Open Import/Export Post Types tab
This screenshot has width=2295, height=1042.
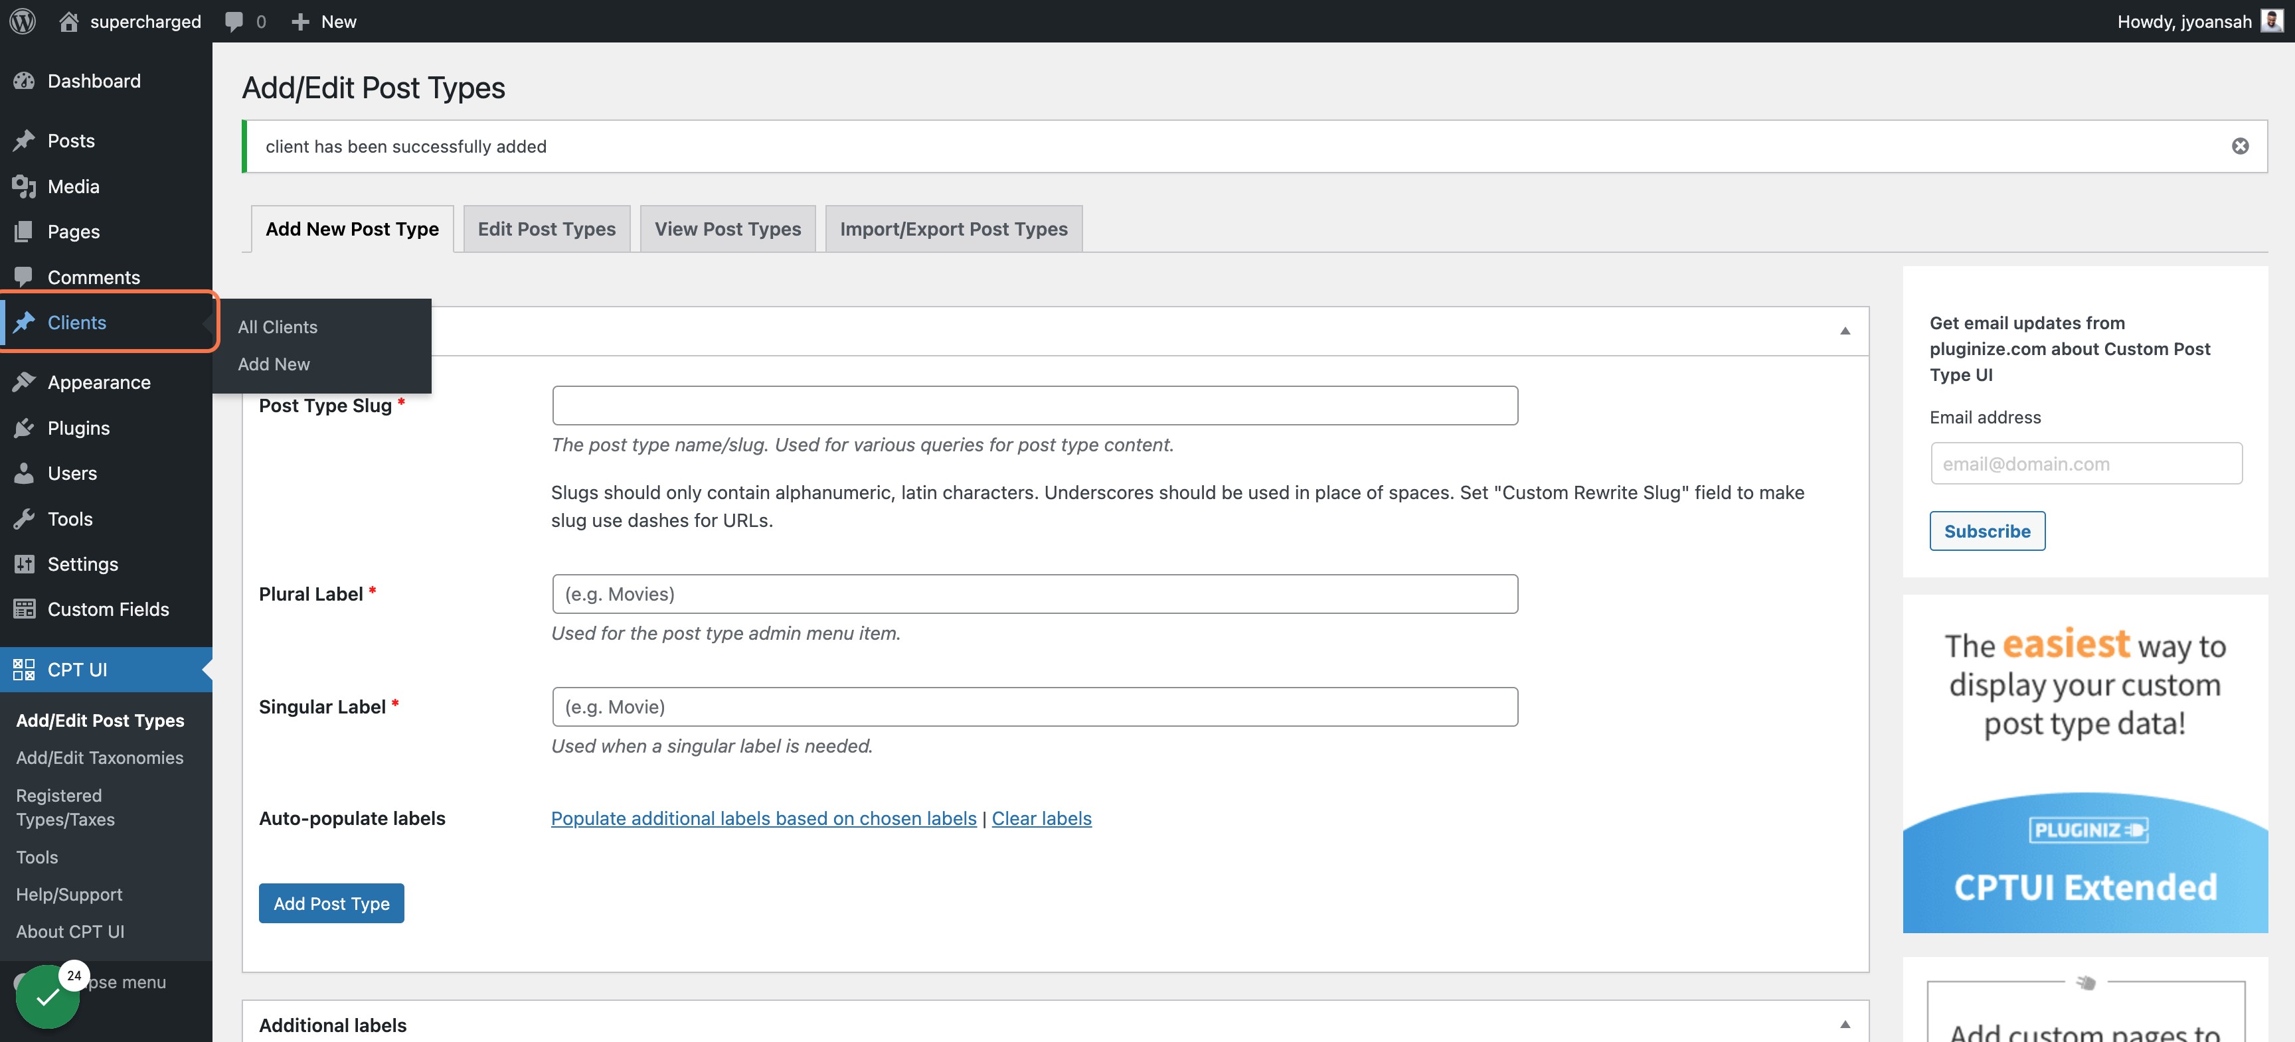954,229
